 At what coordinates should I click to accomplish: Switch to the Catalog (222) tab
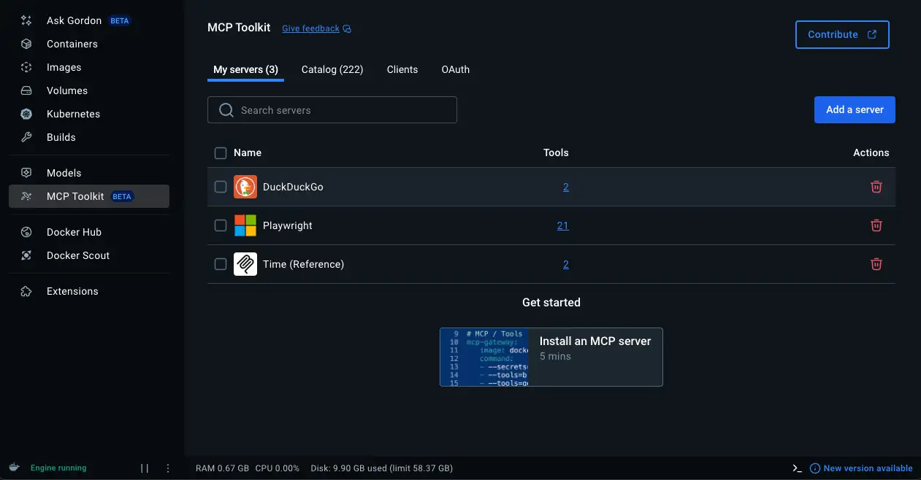(x=332, y=69)
